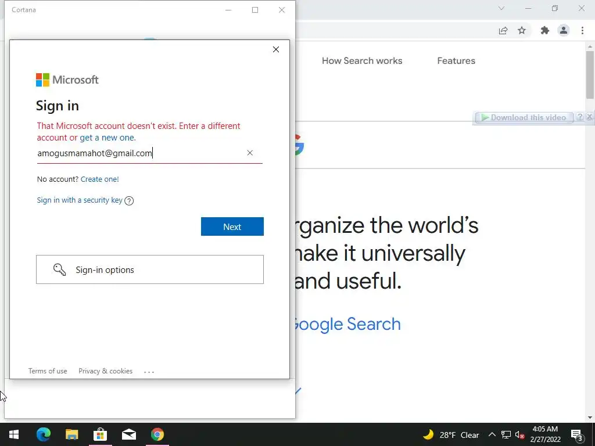
Task: Share this page icon in Chrome
Action: point(503,30)
